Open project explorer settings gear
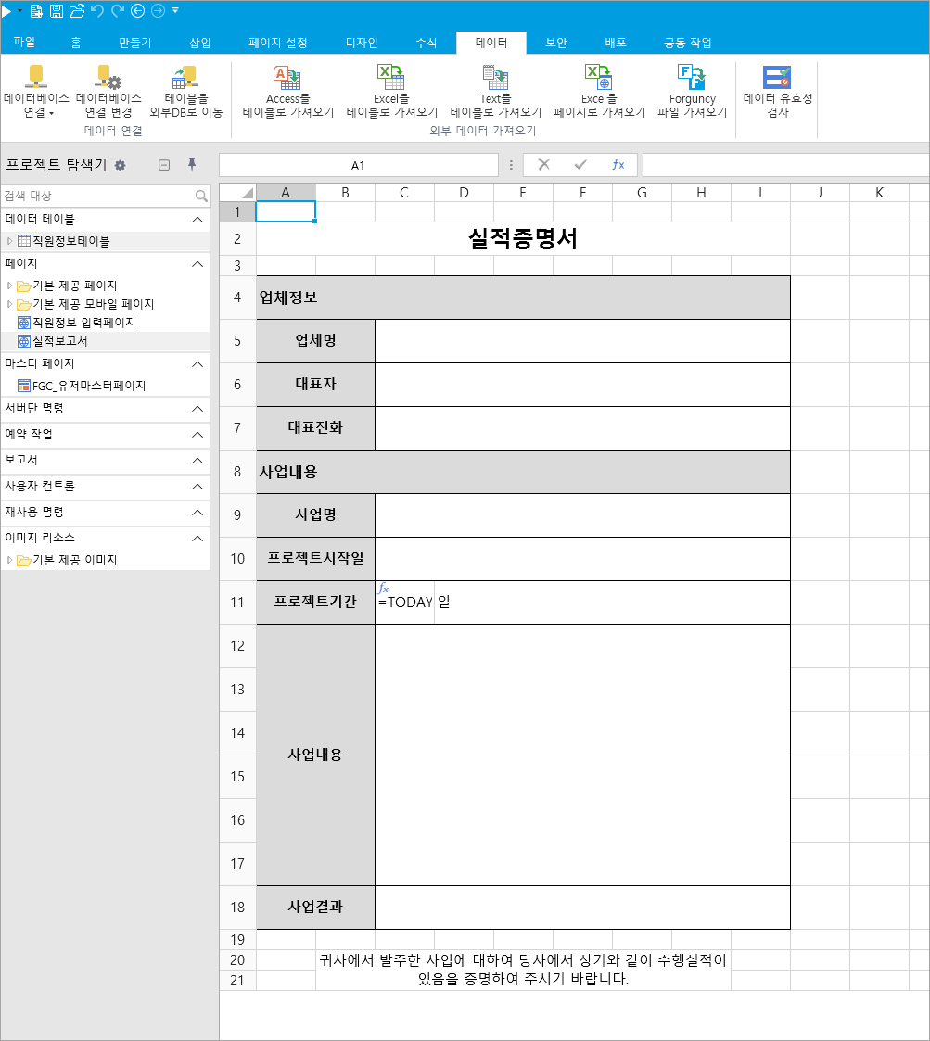 [x=120, y=165]
